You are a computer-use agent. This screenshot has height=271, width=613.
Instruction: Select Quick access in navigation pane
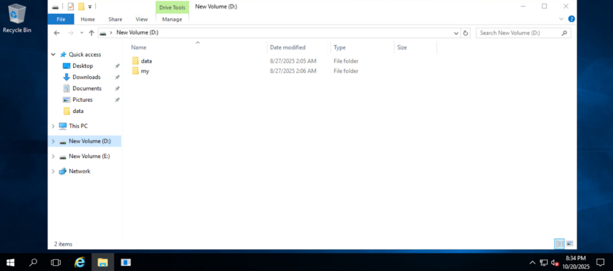pyautogui.click(x=85, y=54)
